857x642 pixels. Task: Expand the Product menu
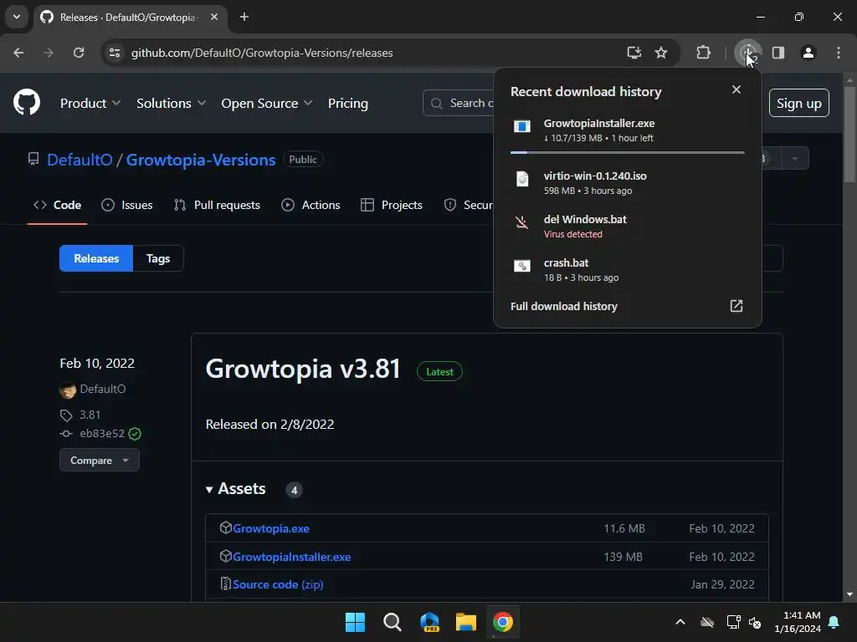click(90, 103)
